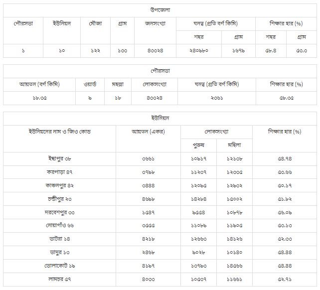This screenshot has width=320, height=290.
Task: Select the করপাড়া ৪৭ union name cell
Action: [x=59, y=172]
